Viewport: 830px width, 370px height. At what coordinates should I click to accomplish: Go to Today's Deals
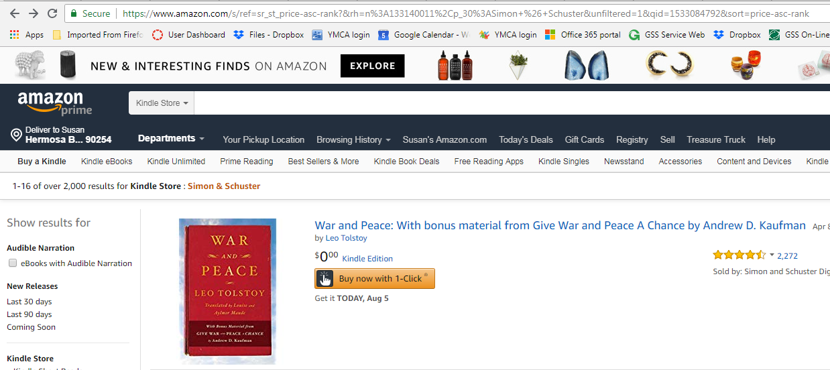(526, 139)
